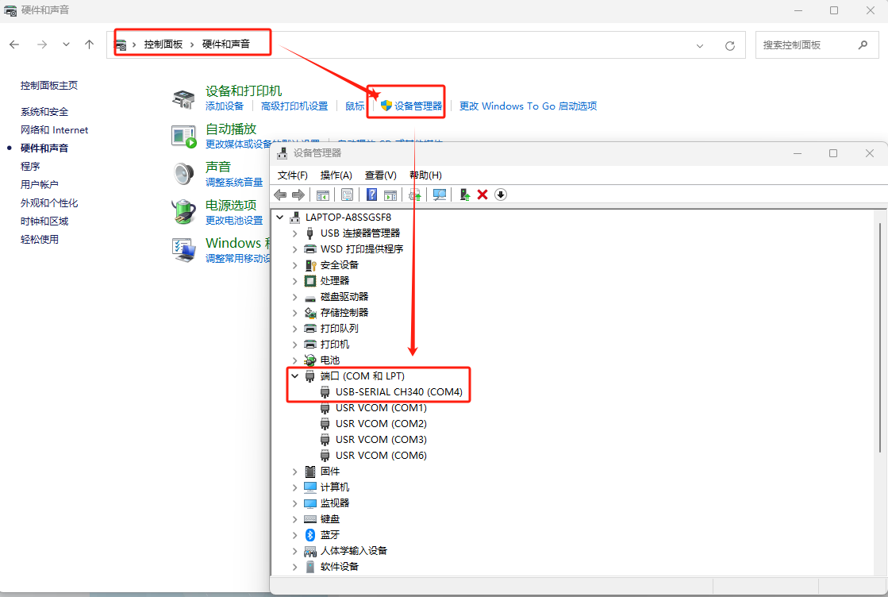The height and width of the screenshot is (597, 888).
Task: Click the keyboard icon in device tree
Action: [309, 519]
